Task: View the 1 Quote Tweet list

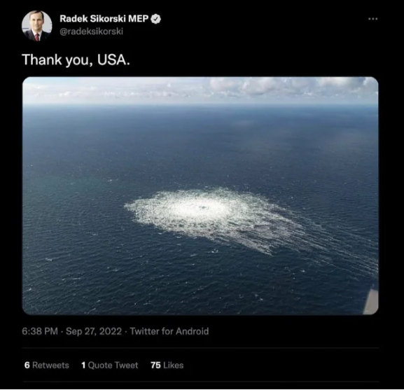Action: (x=109, y=365)
